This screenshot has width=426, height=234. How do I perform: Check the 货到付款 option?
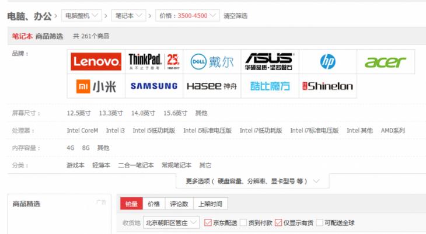tap(243, 222)
